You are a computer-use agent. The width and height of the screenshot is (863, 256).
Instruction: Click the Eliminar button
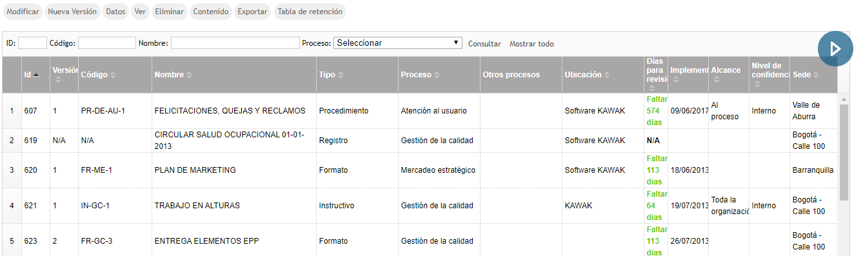tap(170, 12)
